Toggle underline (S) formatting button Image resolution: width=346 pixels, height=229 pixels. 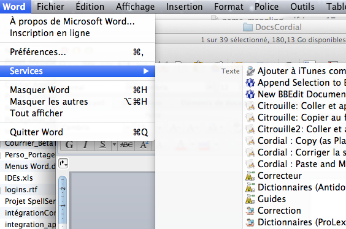point(102,145)
